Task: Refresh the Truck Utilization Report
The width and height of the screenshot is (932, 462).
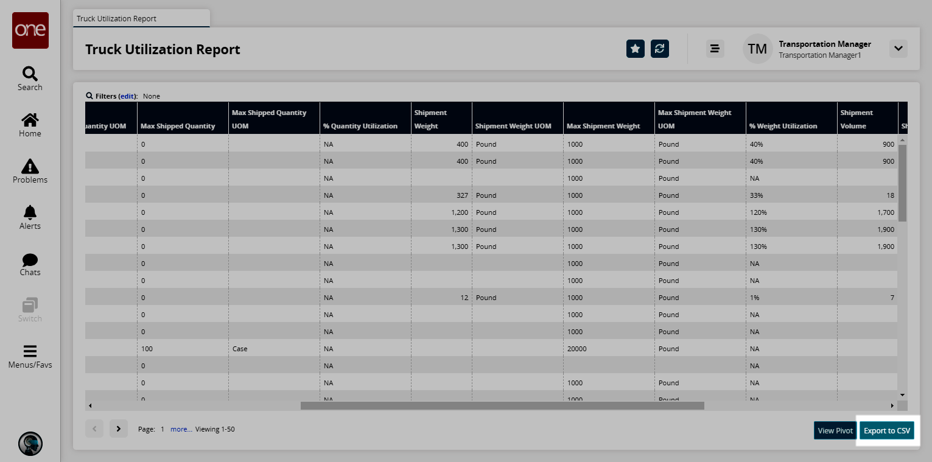Action: 660,49
